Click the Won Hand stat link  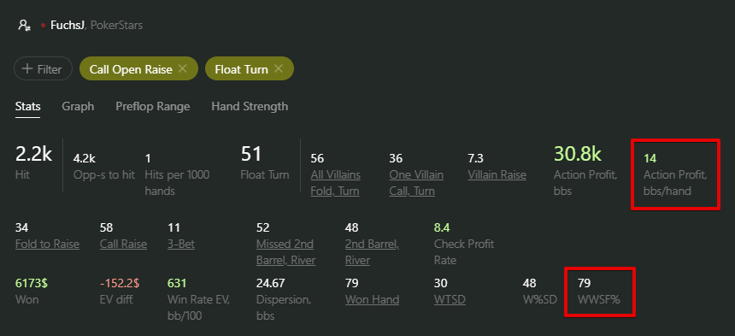(x=372, y=299)
